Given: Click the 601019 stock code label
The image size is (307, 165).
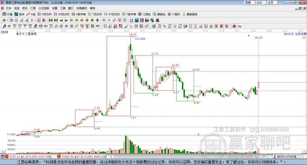Looking at the screenshot, I should pyautogui.click(x=289, y=34).
